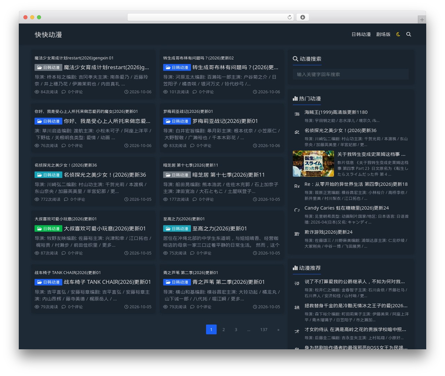Open 海贼王(1999)高清版更新1180 in hot list
Screen dimensions: 445x376
tap(336, 112)
